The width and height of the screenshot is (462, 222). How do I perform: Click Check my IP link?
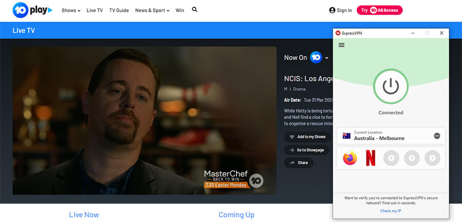[391, 211]
